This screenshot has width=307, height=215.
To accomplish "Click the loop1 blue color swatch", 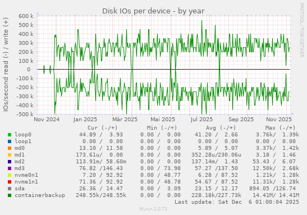I will pyautogui.click(x=10, y=141).
